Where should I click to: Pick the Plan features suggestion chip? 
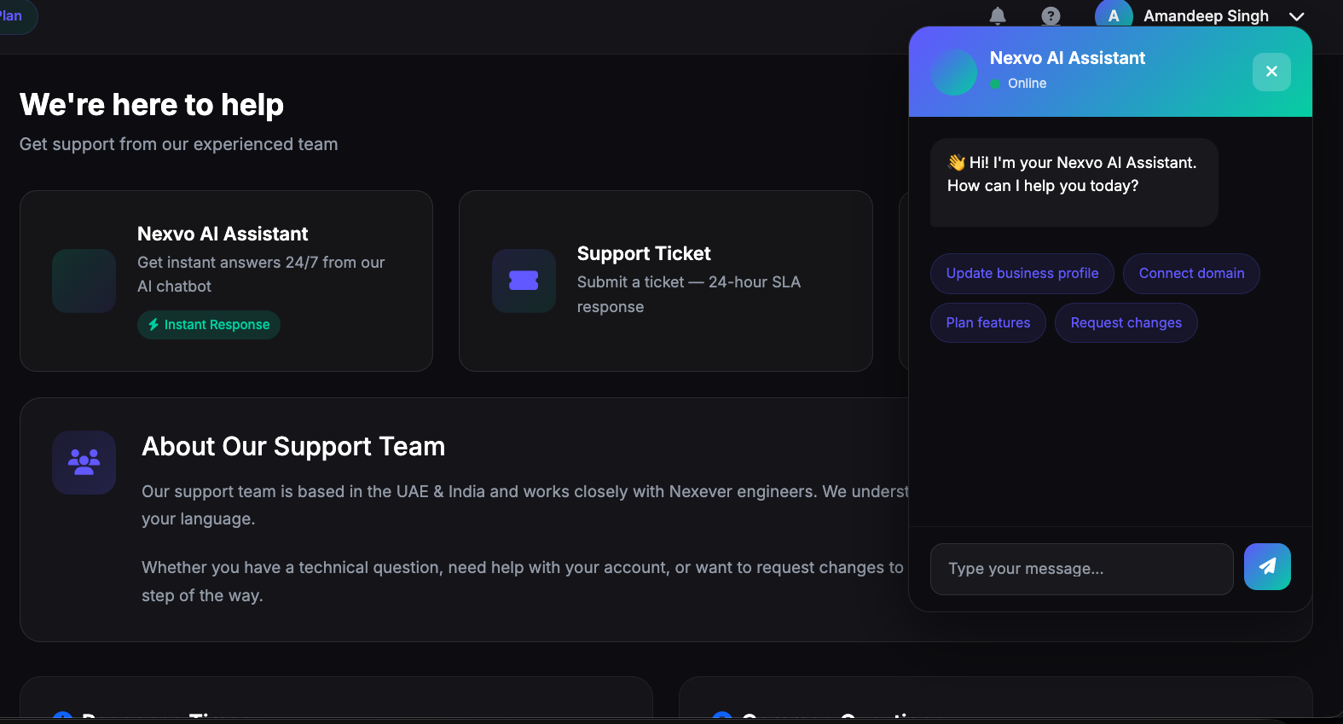pyautogui.click(x=987, y=323)
